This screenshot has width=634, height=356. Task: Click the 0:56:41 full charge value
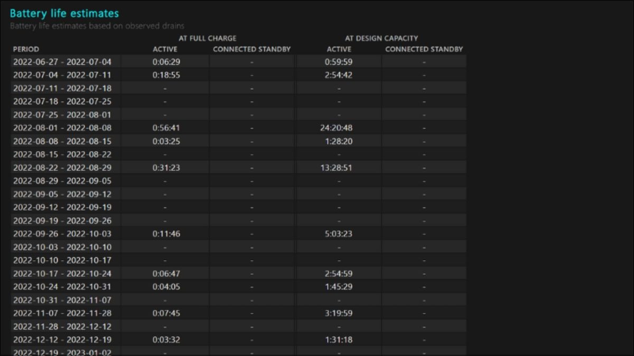[x=166, y=128]
